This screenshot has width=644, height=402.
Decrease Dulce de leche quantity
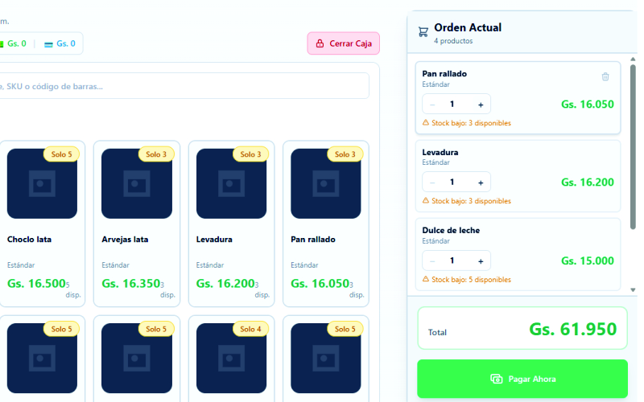(432, 260)
